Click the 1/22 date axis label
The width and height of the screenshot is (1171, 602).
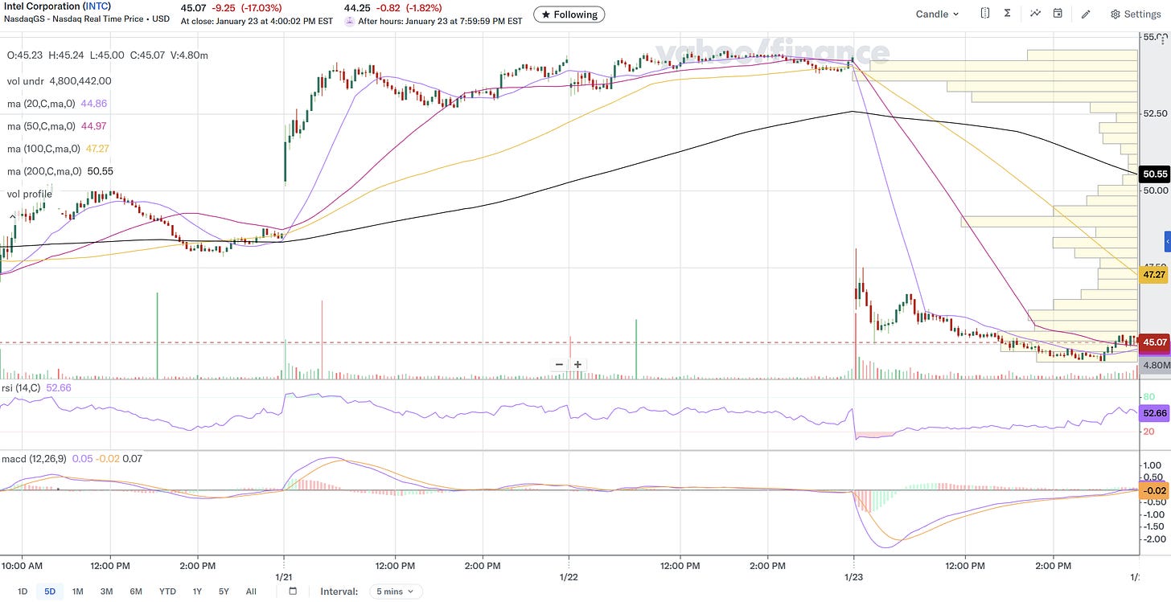(569, 577)
